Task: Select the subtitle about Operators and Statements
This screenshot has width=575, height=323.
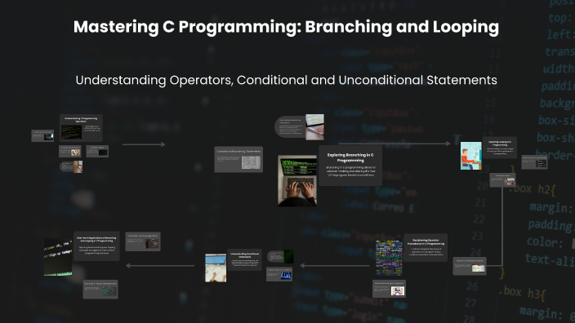Action: click(286, 80)
